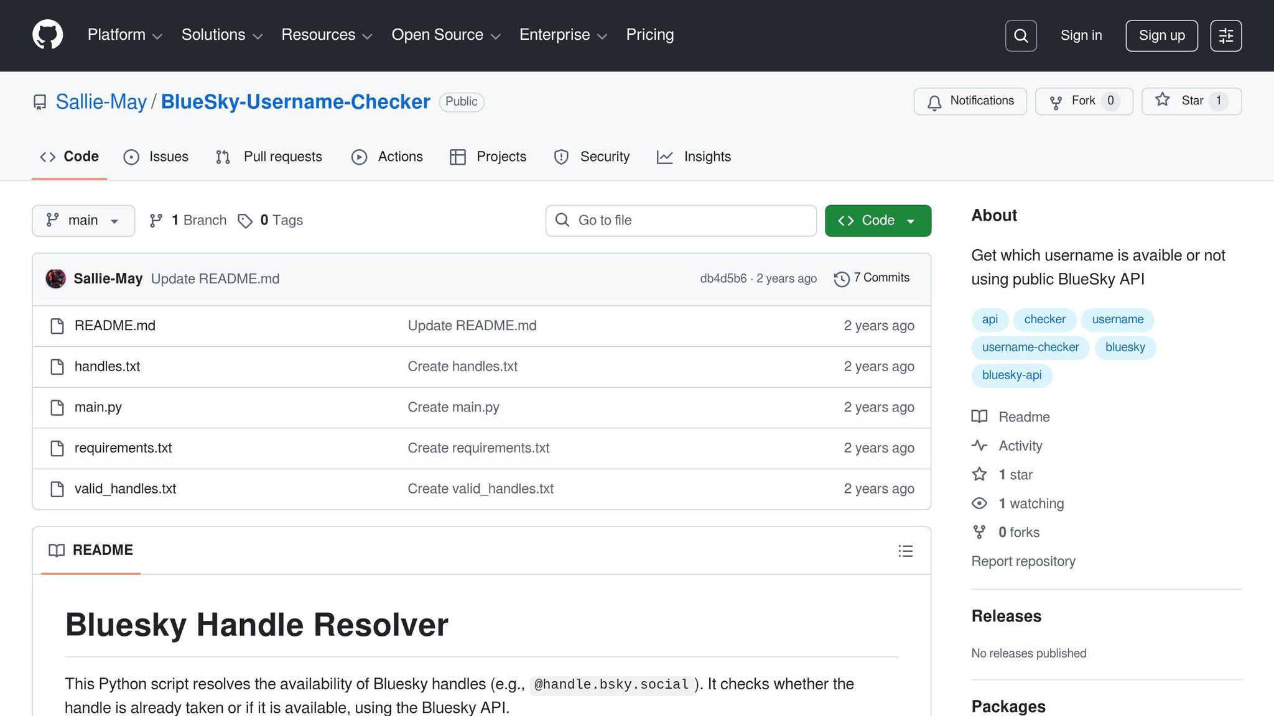Open the search magnifier icon in header

1021,35
